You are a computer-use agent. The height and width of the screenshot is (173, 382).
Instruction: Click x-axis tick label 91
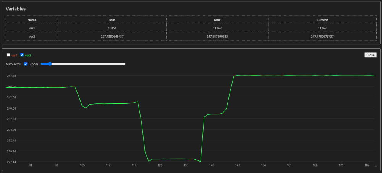[x=31, y=165]
